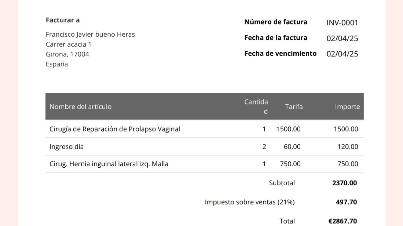Screen dimensions: 403x226
Task: Click the tax amount 497.70
Action: (x=346, y=202)
